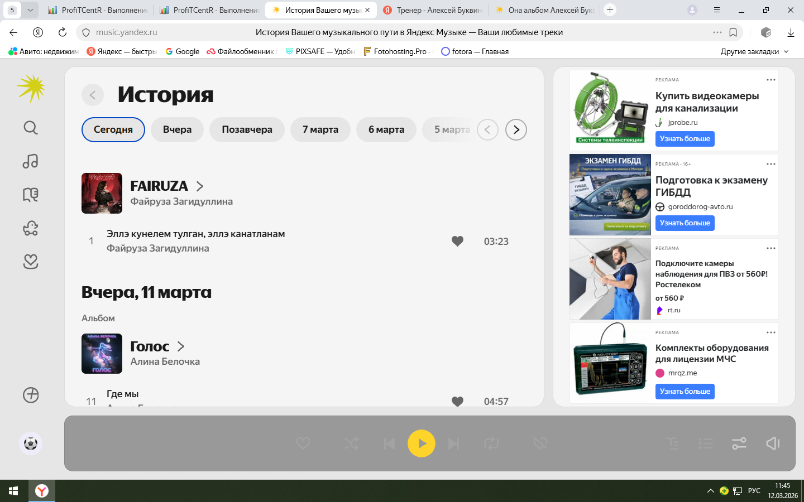
Task: Reload the page
Action: (63, 32)
